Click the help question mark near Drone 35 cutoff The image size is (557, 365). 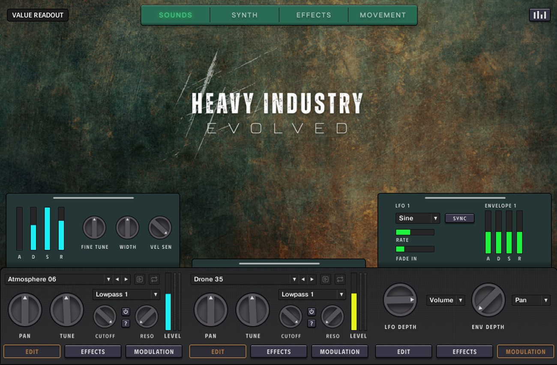pos(312,323)
